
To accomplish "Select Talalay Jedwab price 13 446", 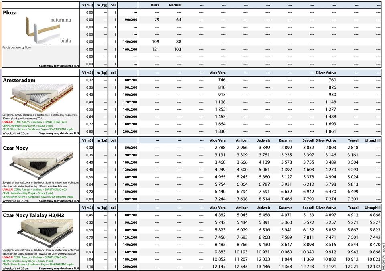I will pyautogui.click(x=263, y=267).
